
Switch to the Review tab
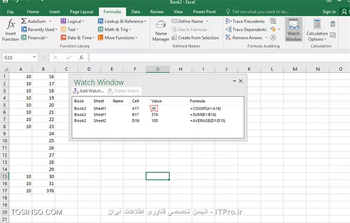tap(157, 12)
